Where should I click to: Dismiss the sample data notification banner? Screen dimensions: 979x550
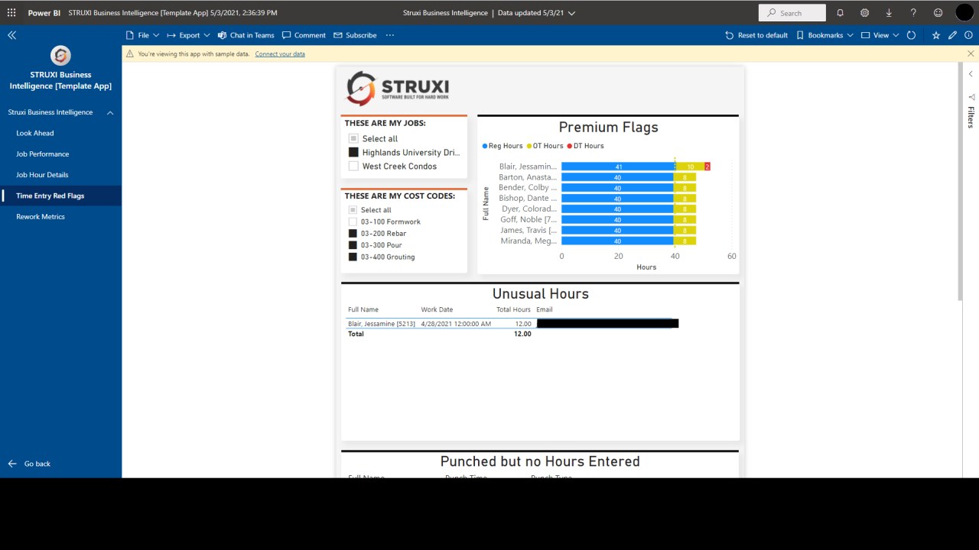pos(971,53)
